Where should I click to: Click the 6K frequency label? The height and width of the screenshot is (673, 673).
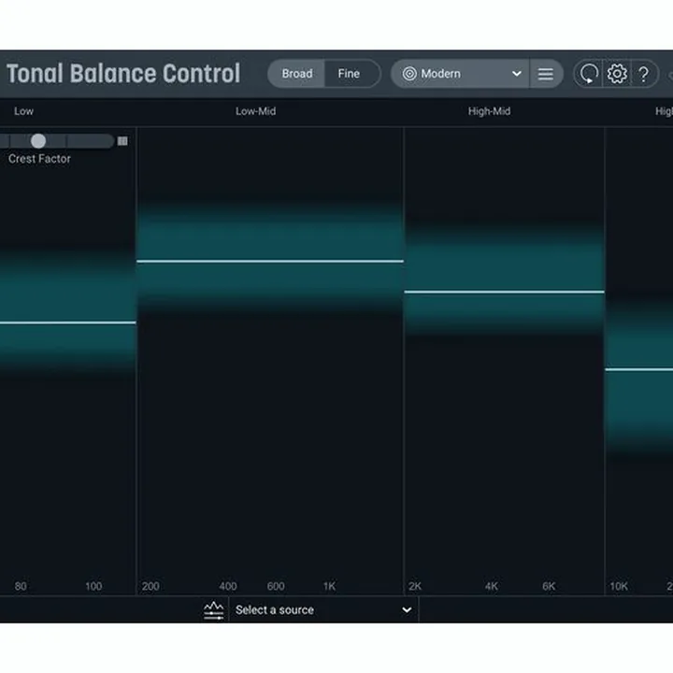coord(549,586)
